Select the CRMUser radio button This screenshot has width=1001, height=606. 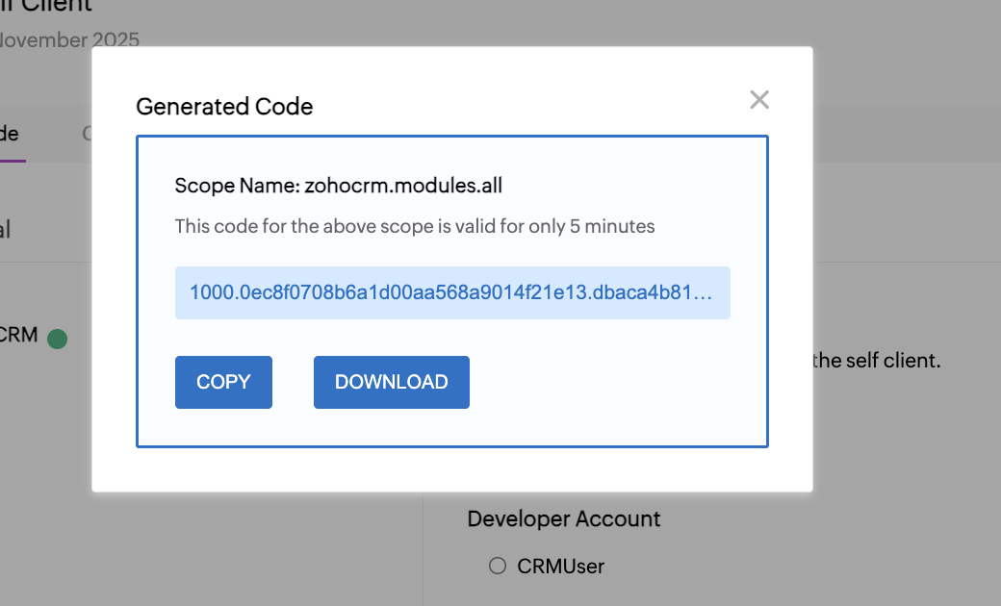[x=498, y=566]
